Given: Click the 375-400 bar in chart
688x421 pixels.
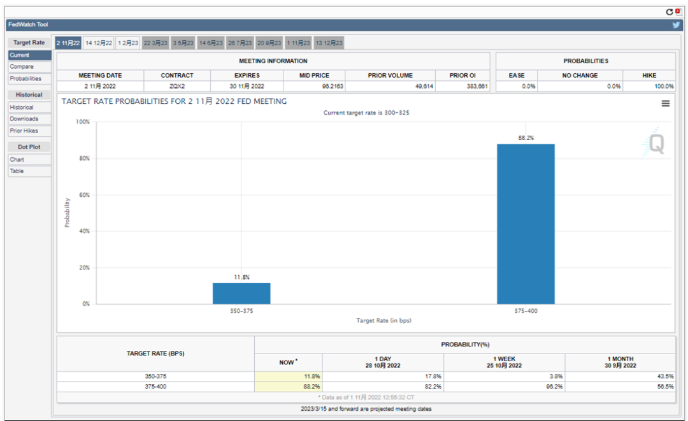Looking at the screenshot, I should pos(526,224).
